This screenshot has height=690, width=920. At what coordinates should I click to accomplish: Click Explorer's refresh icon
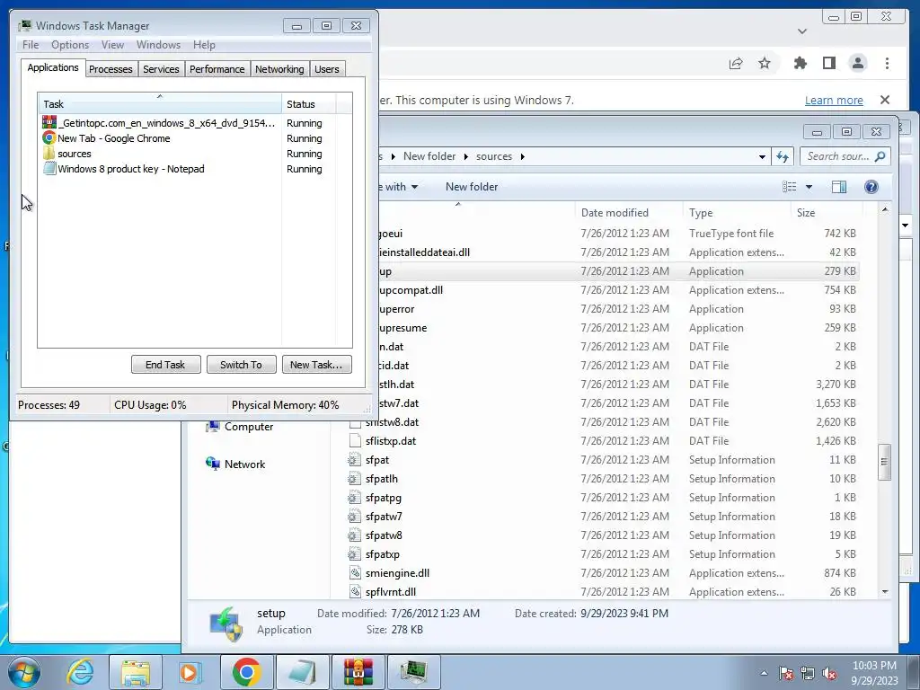pyautogui.click(x=783, y=156)
